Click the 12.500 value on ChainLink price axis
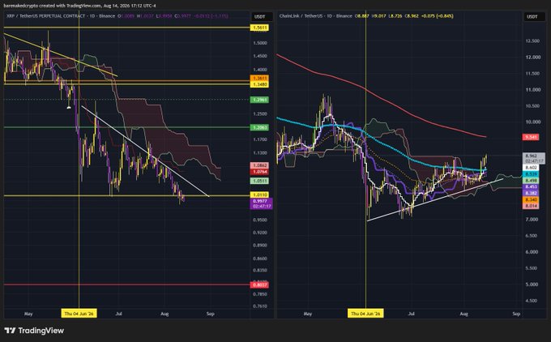 tap(532, 41)
